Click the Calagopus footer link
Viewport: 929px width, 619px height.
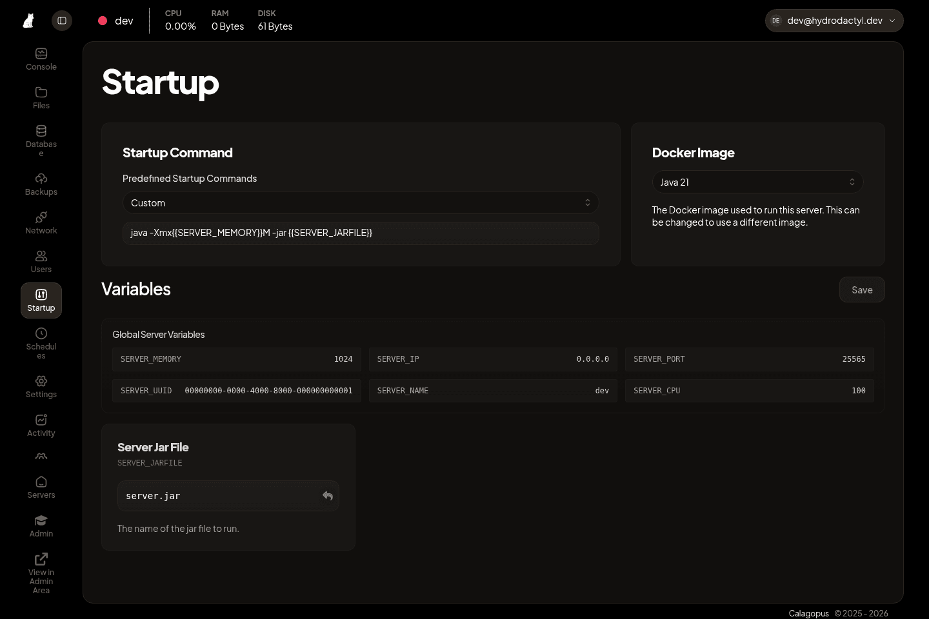808,613
